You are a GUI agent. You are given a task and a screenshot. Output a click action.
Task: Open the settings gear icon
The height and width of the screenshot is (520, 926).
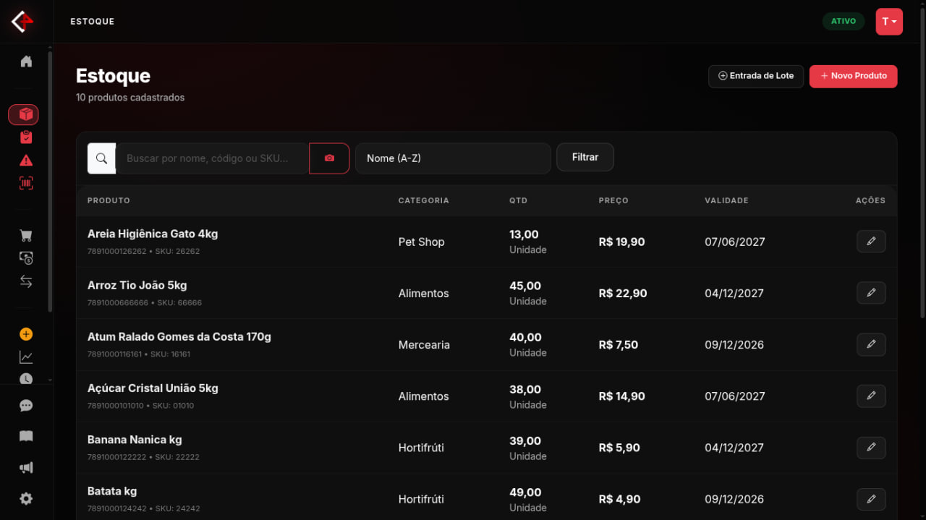tap(26, 498)
